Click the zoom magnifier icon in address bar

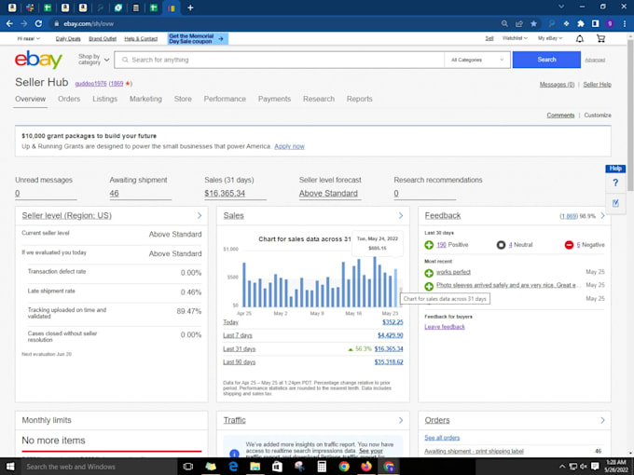pyautogui.click(x=504, y=24)
